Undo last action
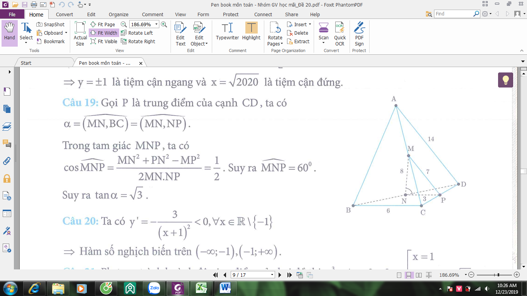The height and width of the screenshot is (296, 527). click(62, 5)
